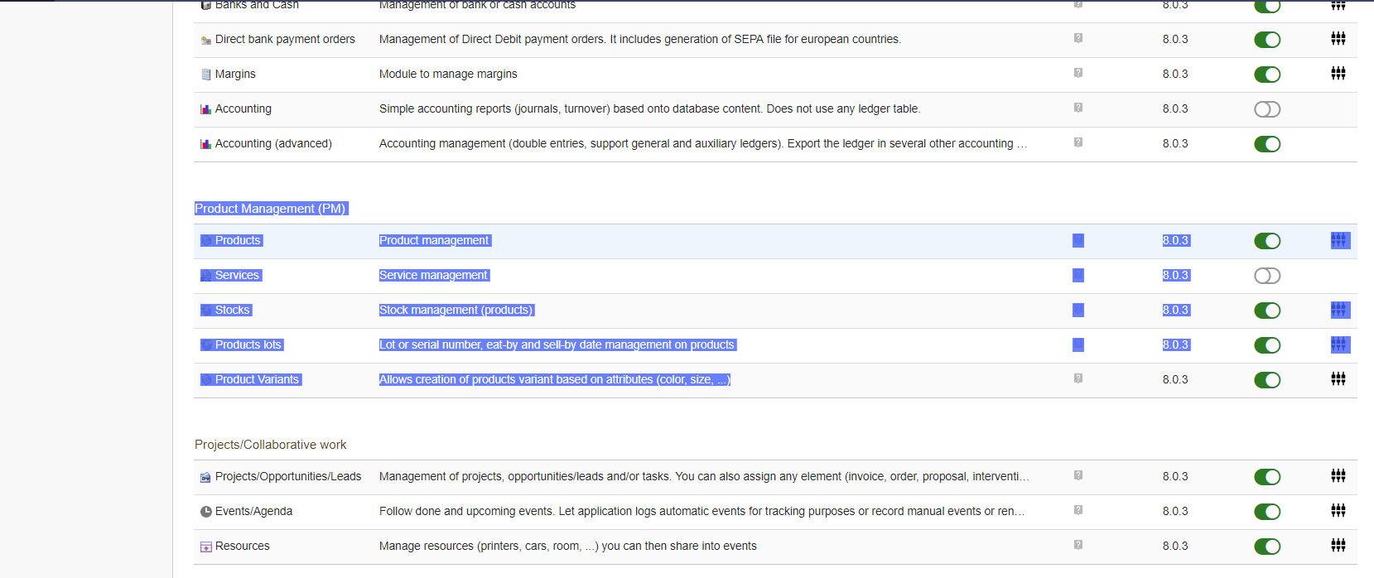Open Margins module setup icon
1374x578 pixels.
pyautogui.click(x=1338, y=73)
